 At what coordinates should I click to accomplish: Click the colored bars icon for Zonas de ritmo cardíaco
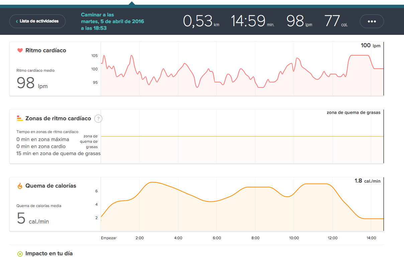pyautogui.click(x=20, y=118)
